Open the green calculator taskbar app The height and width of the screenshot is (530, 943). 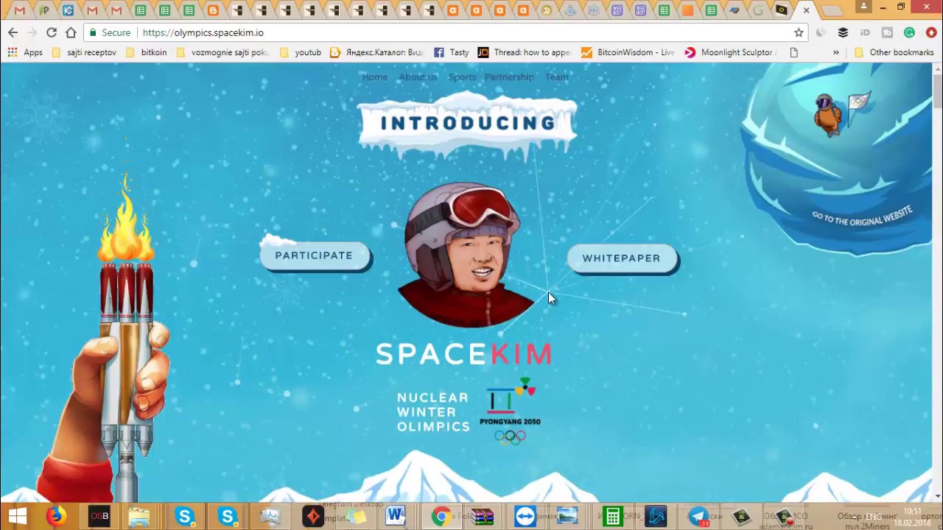[x=613, y=516]
